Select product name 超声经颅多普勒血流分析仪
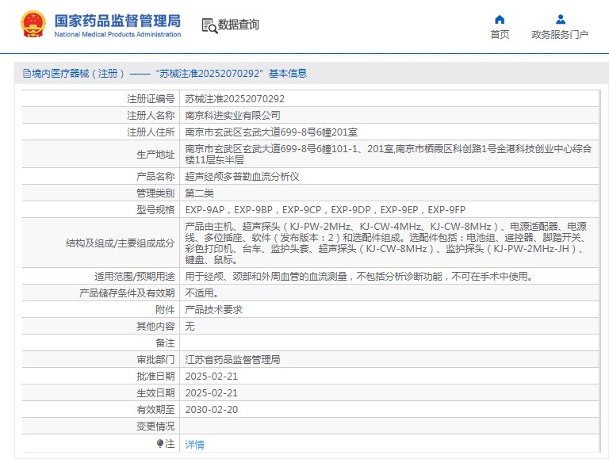 click(242, 177)
